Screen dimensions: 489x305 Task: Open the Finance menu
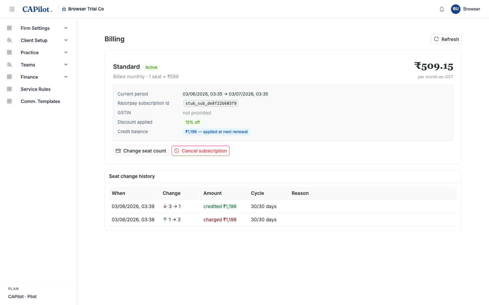[38, 77]
